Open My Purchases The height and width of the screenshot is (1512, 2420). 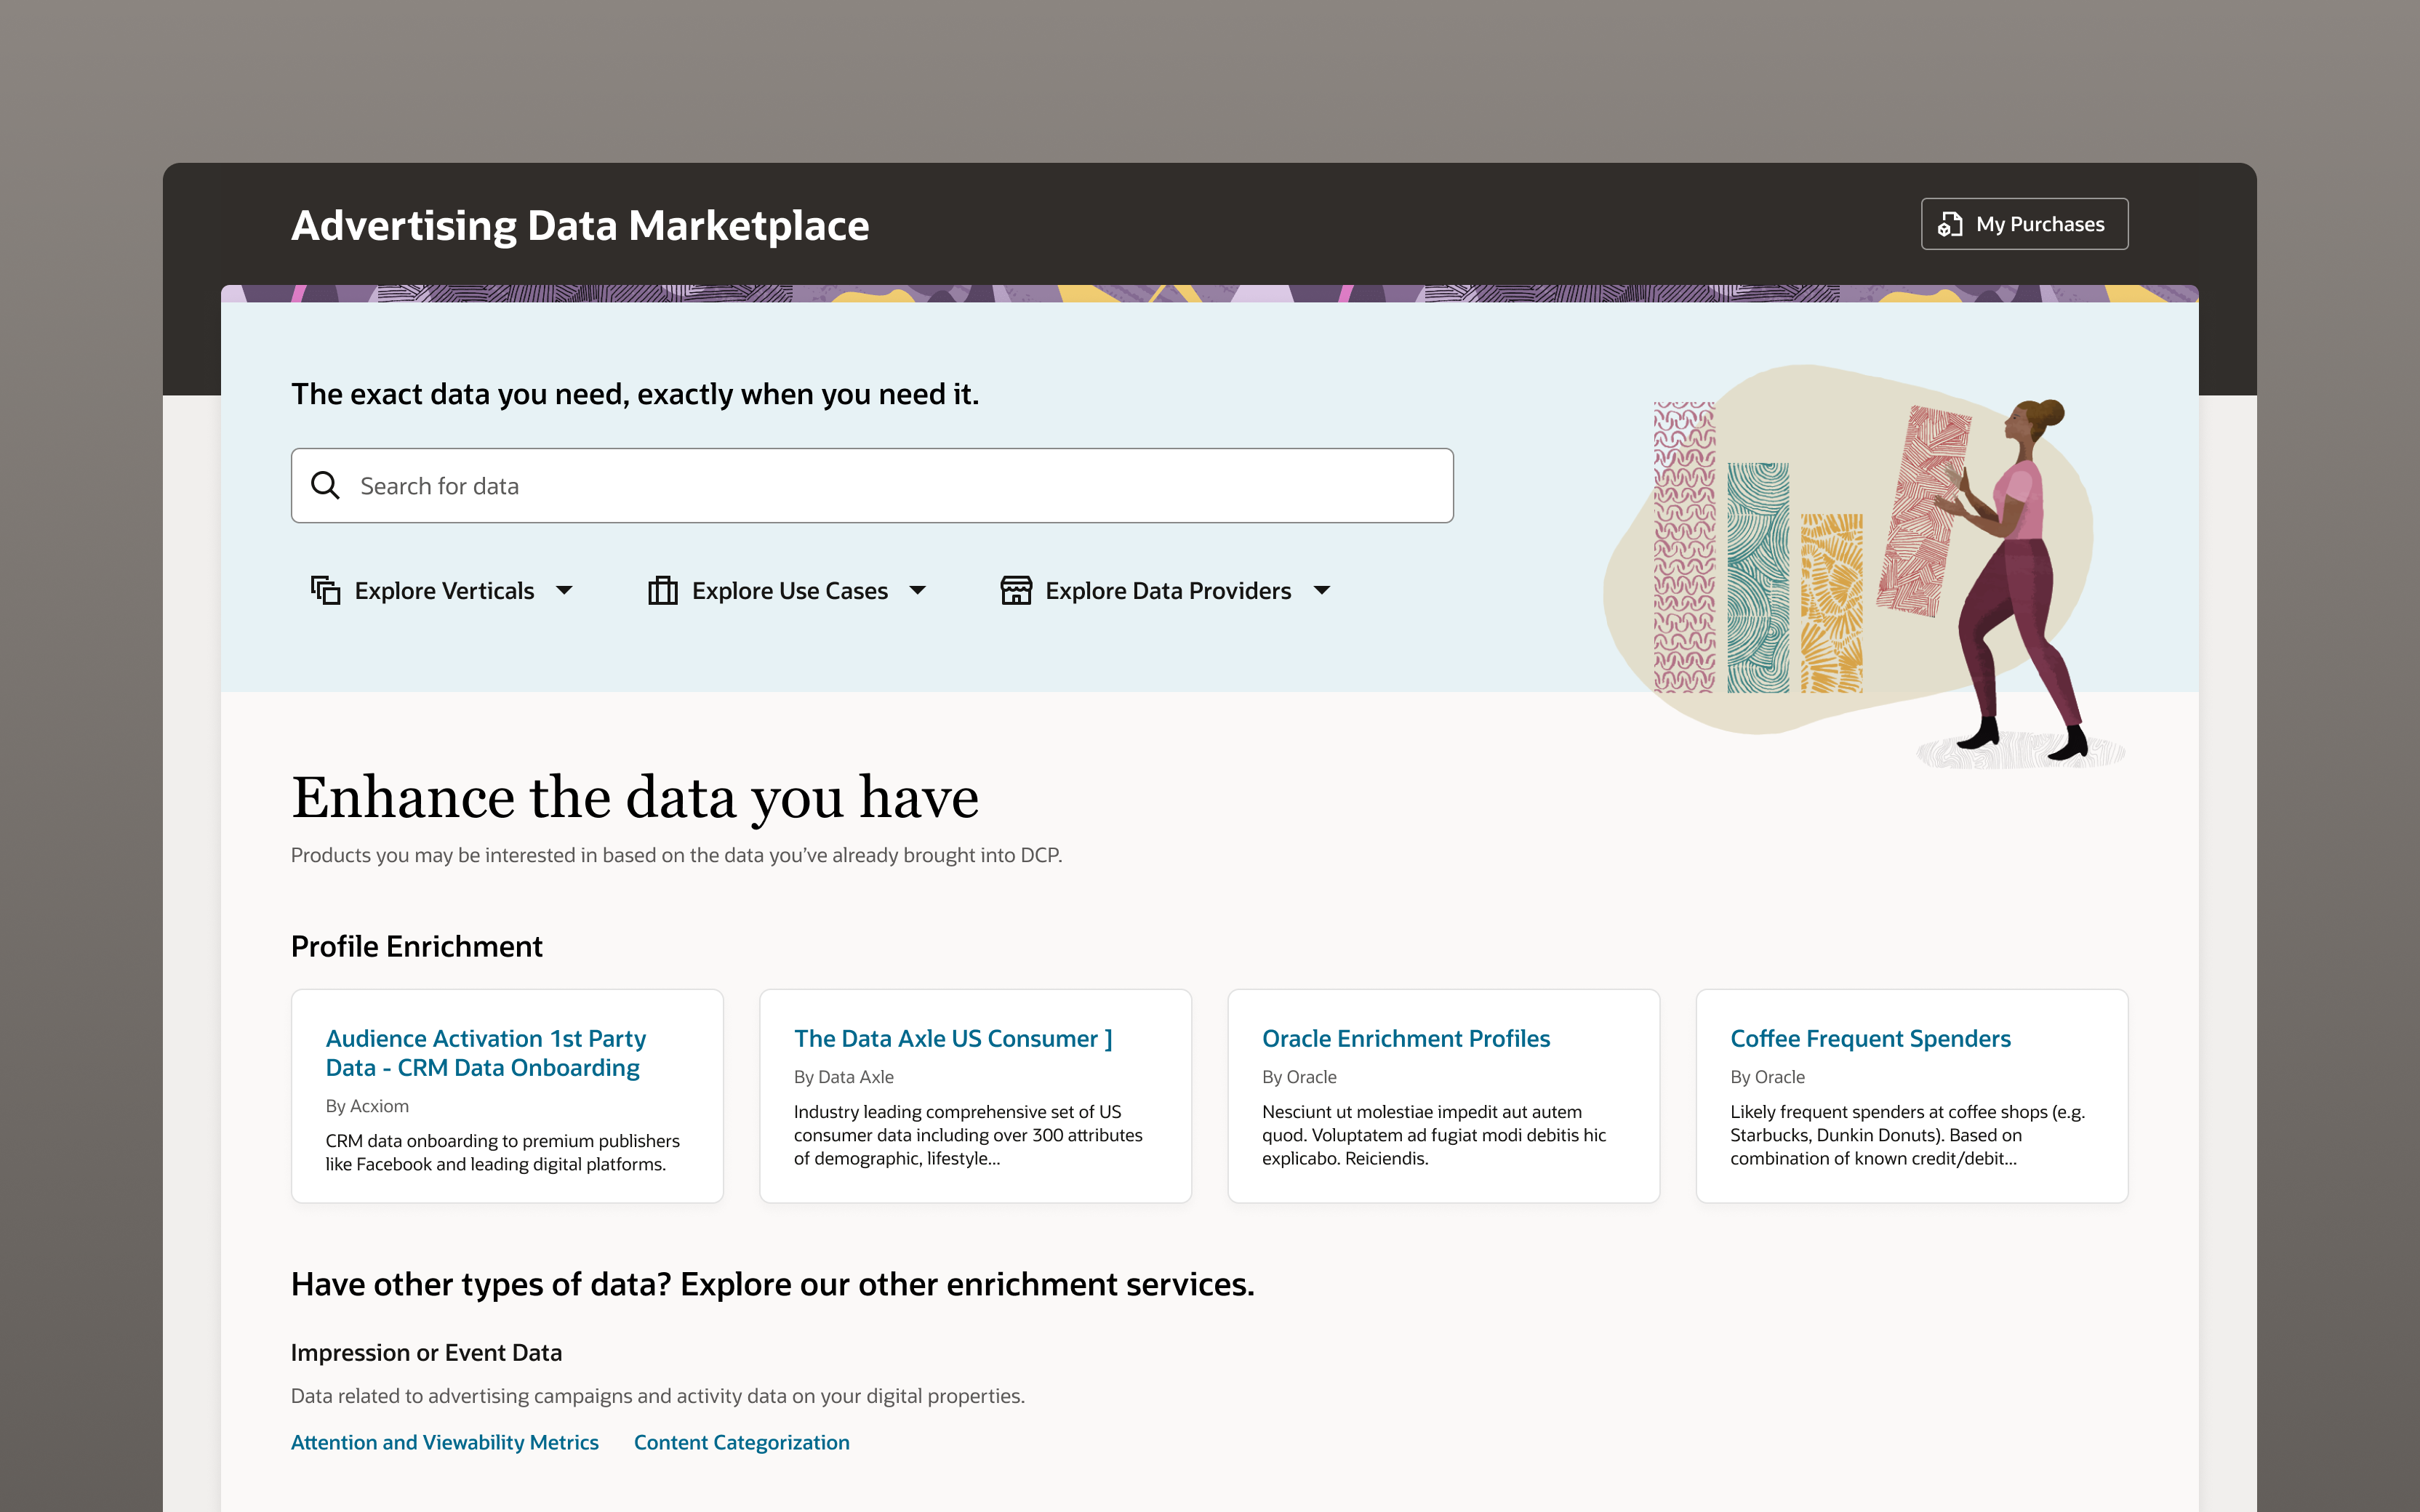pyautogui.click(x=2024, y=223)
